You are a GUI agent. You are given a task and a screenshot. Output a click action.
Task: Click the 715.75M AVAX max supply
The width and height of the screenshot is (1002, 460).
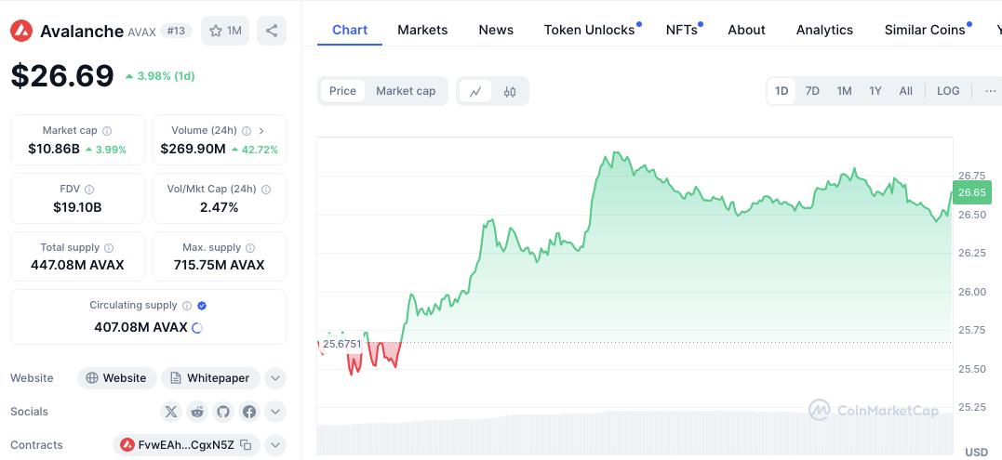pyautogui.click(x=220, y=266)
